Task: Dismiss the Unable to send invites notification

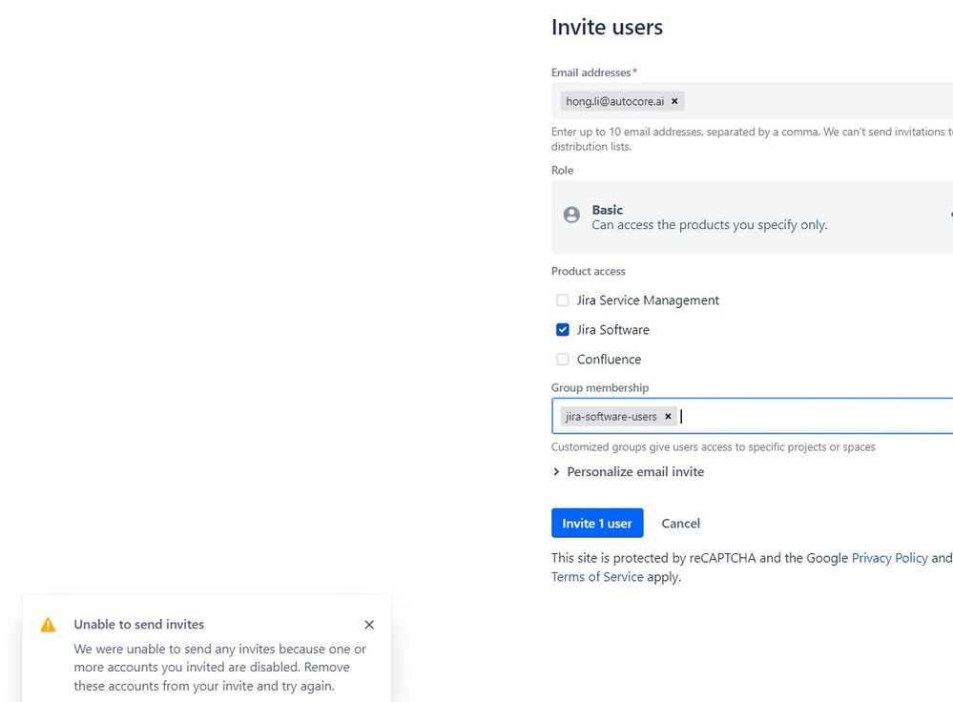Action: [x=369, y=625]
